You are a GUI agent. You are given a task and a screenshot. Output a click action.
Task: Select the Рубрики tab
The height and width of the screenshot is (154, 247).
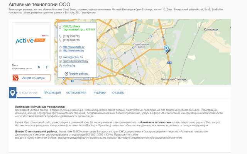coord(100,93)
